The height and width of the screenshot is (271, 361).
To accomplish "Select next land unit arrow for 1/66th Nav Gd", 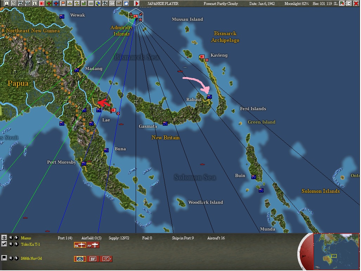I will 17,258.
